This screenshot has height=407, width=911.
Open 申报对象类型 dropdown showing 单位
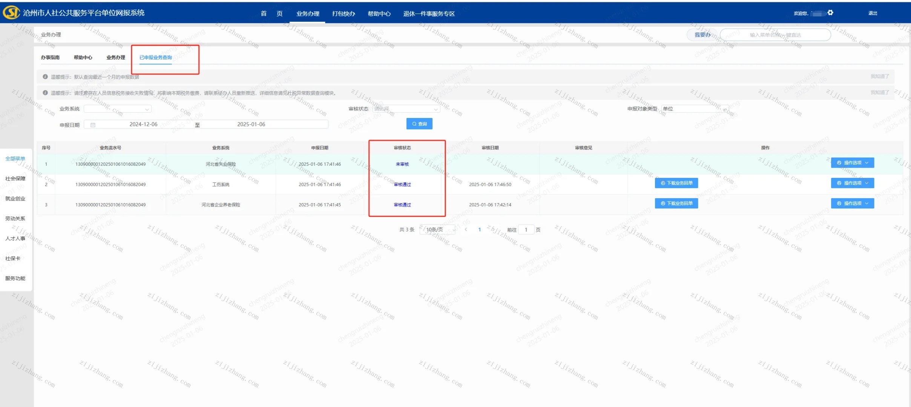[x=695, y=109]
